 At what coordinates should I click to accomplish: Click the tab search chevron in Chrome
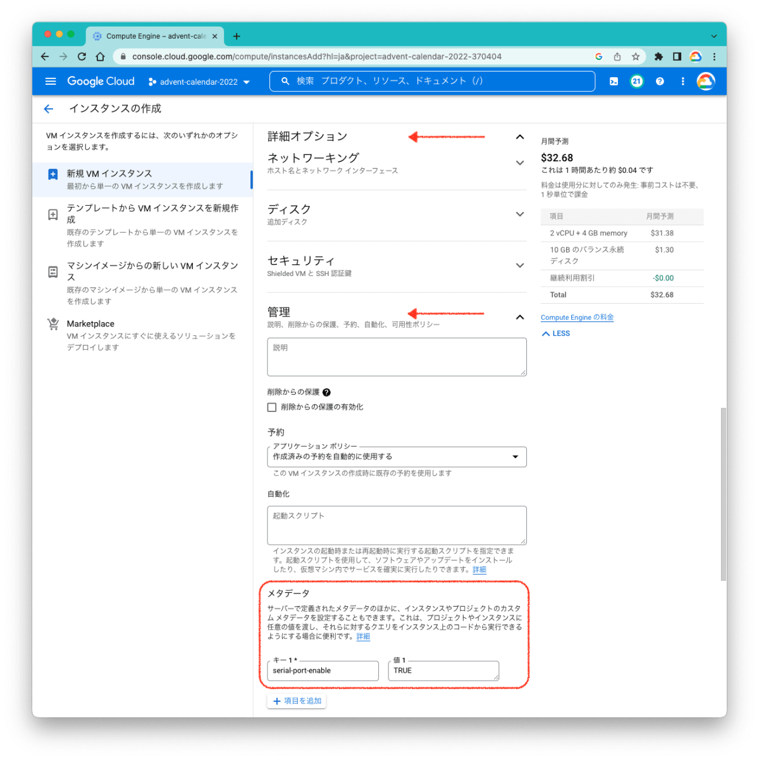(x=714, y=36)
